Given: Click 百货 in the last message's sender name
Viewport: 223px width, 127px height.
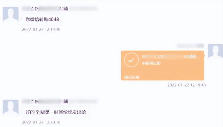Looking at the screenshot, I should 34,102.
